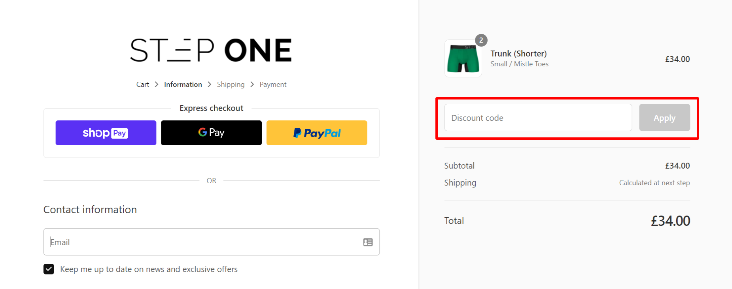The width and height of the screenshot is (732, 289).
Task: Click the quantity badge showing 2
Action: pyautogui.click(x=480, y=40)
